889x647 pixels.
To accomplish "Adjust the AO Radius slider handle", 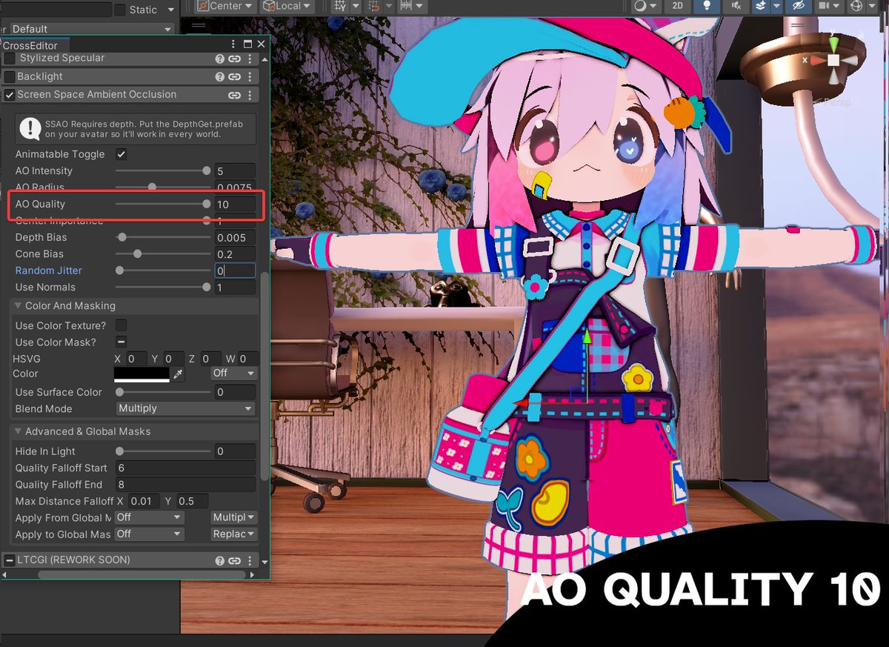I will pos(152,188).
